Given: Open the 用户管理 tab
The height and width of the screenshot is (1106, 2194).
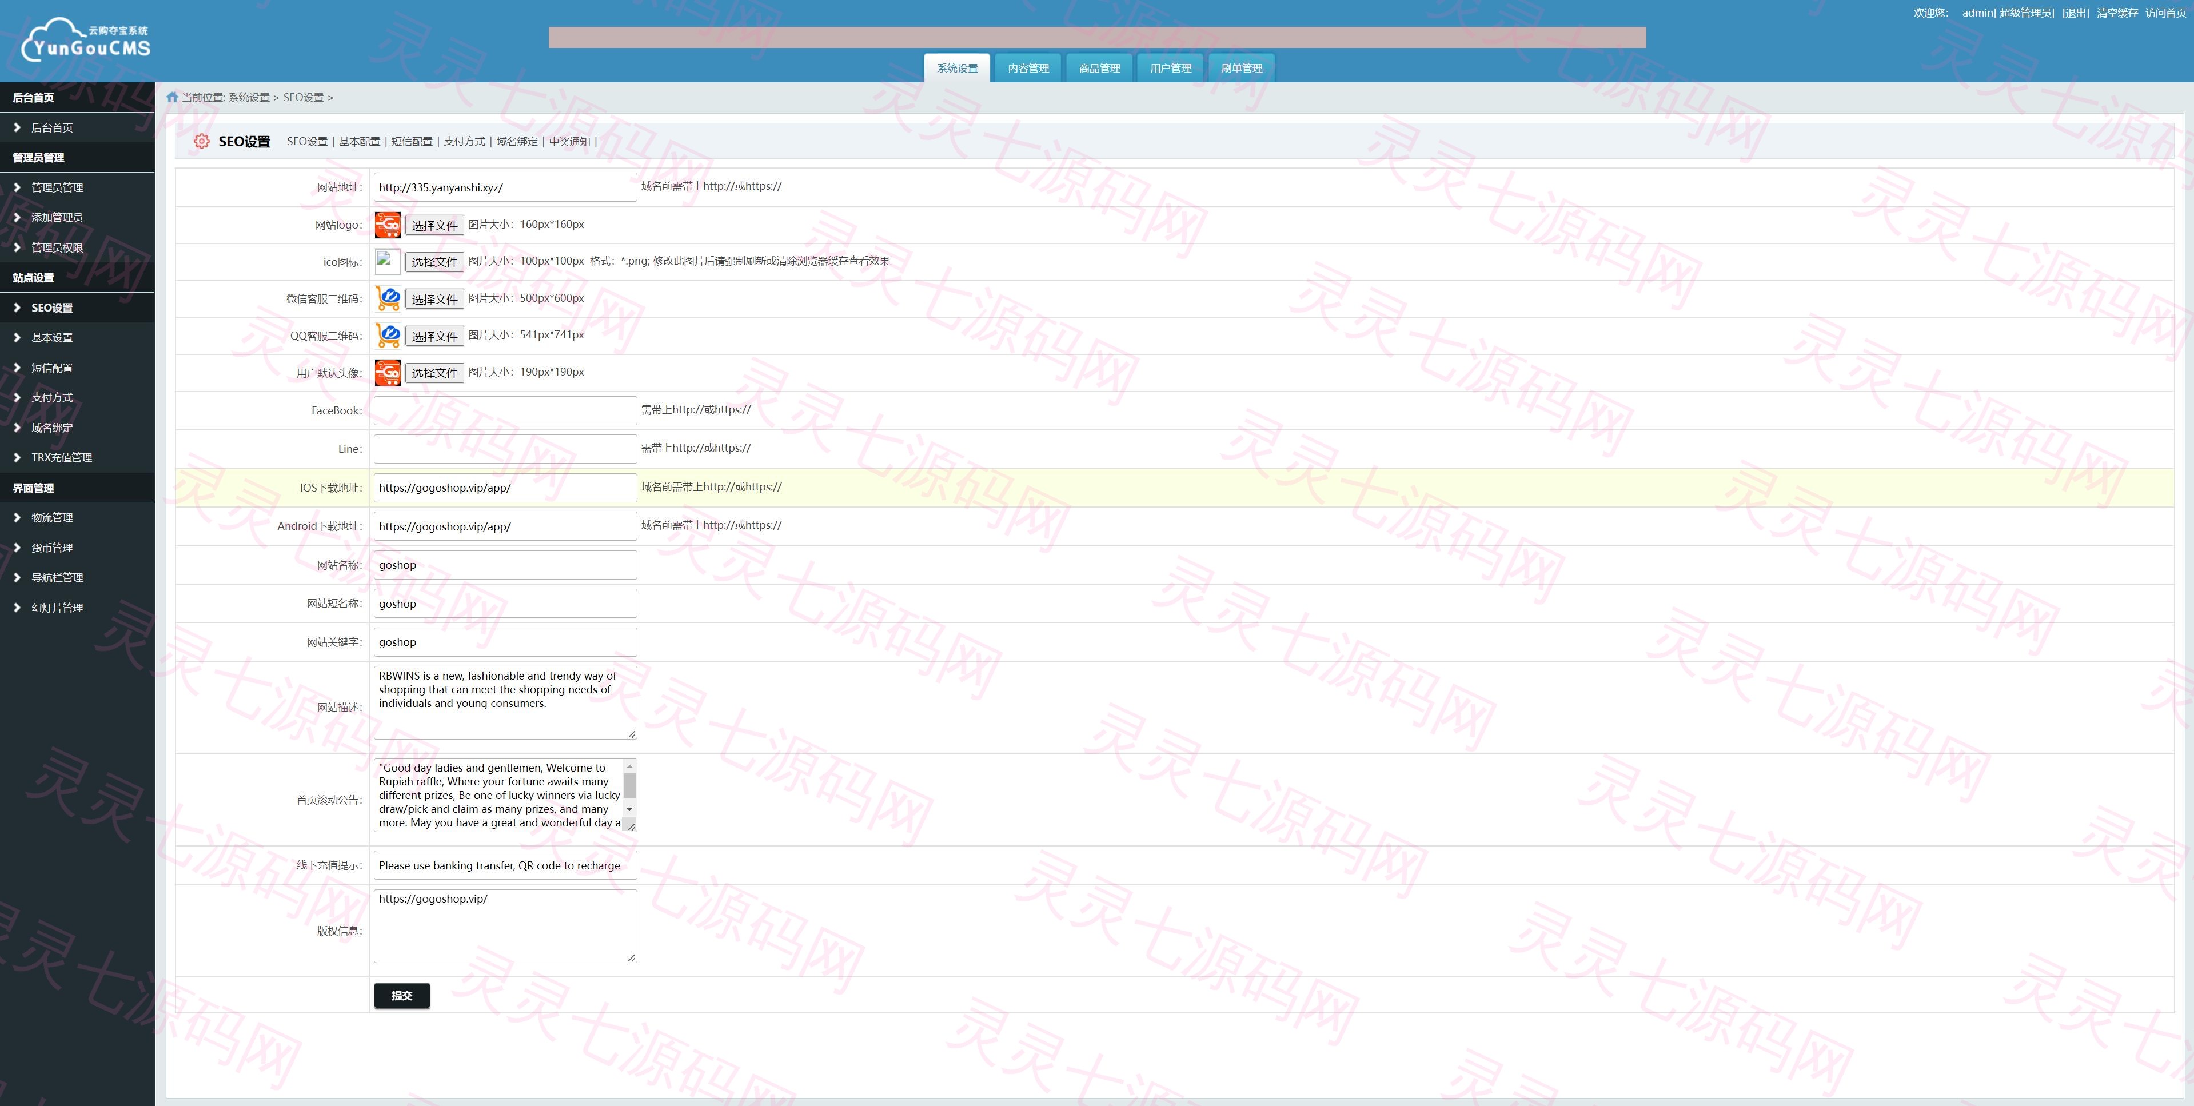Looking at the screenshot, I should 1170,68.
